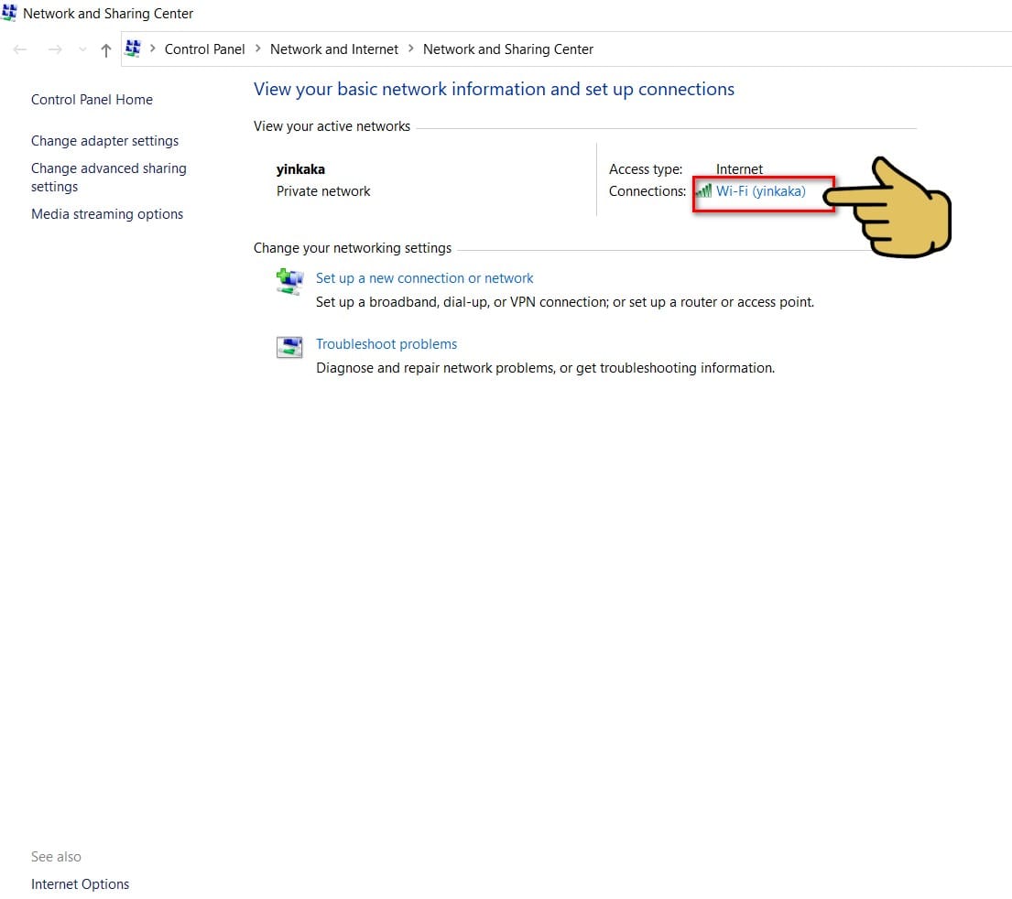Click the forward navigation arrow
1012x899 pixels.
(56, 49)
